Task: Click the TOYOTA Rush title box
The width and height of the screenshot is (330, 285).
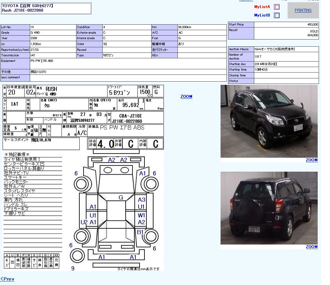Action: click(x=46, y=8)
